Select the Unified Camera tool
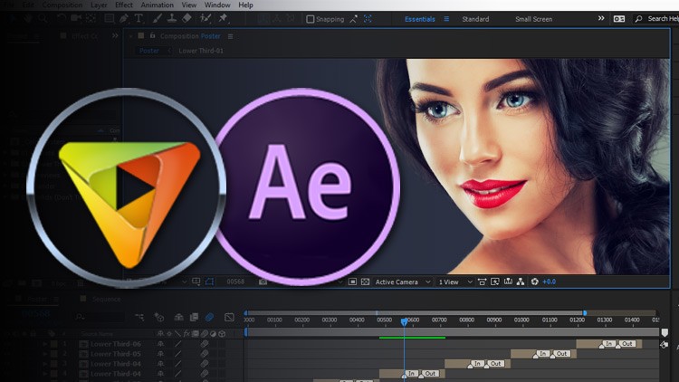This screenshot has width=679, height=382. 76,18
